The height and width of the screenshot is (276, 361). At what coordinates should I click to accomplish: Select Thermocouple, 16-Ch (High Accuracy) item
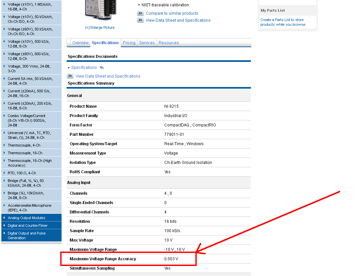[31, 163]
